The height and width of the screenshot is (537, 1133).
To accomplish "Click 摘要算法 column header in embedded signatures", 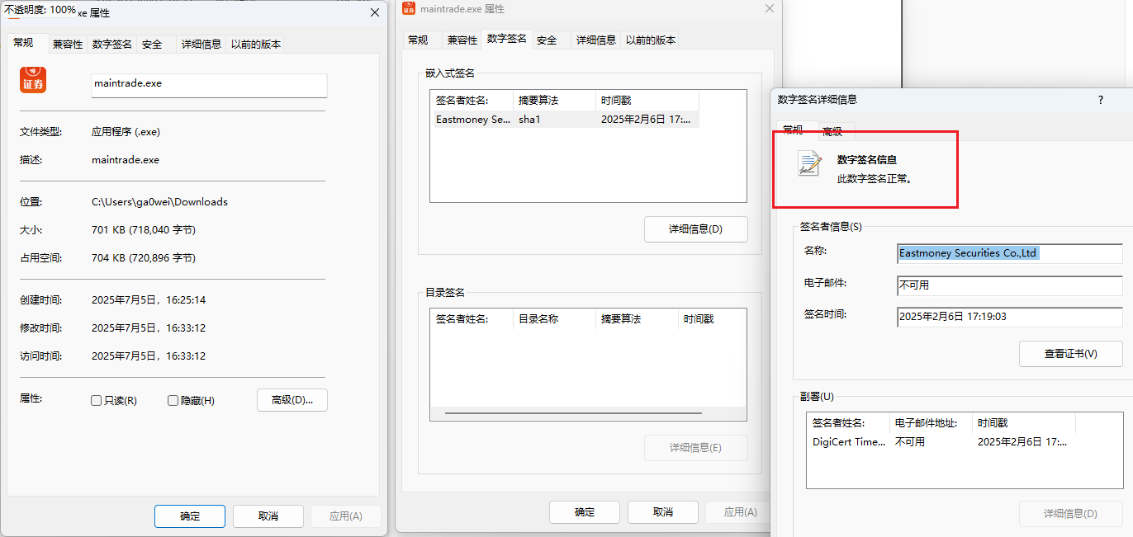I will pyautogui.click(x=554, y=101).
